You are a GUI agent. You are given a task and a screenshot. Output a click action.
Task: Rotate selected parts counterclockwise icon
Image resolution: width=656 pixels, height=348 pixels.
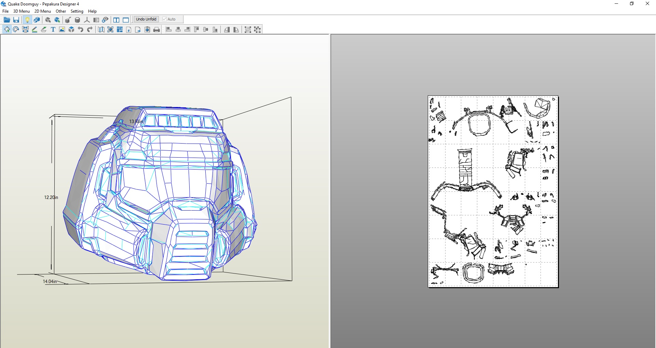click(227, 29)
